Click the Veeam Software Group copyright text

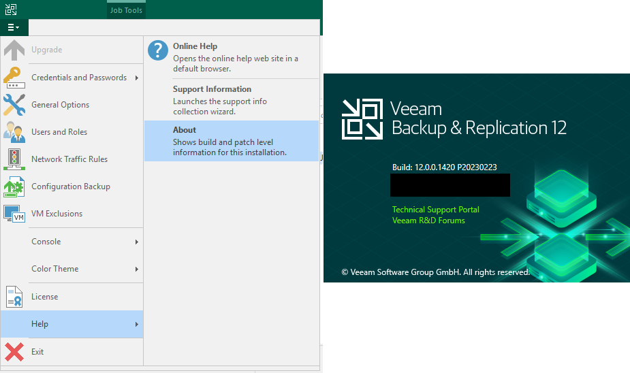[436, 272]
